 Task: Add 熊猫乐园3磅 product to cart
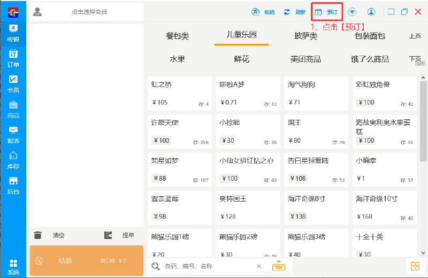pos(316,243)
